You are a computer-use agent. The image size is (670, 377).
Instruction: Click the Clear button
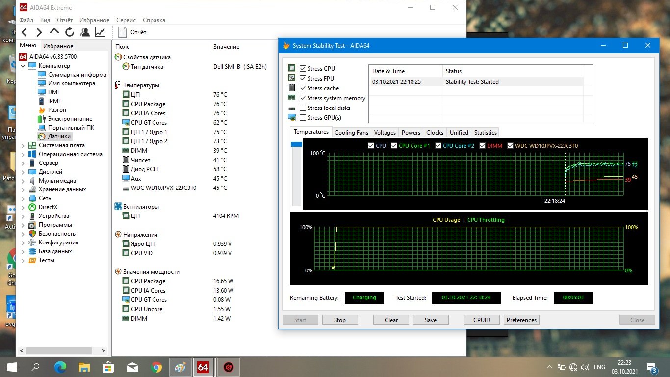coord(391,320)
